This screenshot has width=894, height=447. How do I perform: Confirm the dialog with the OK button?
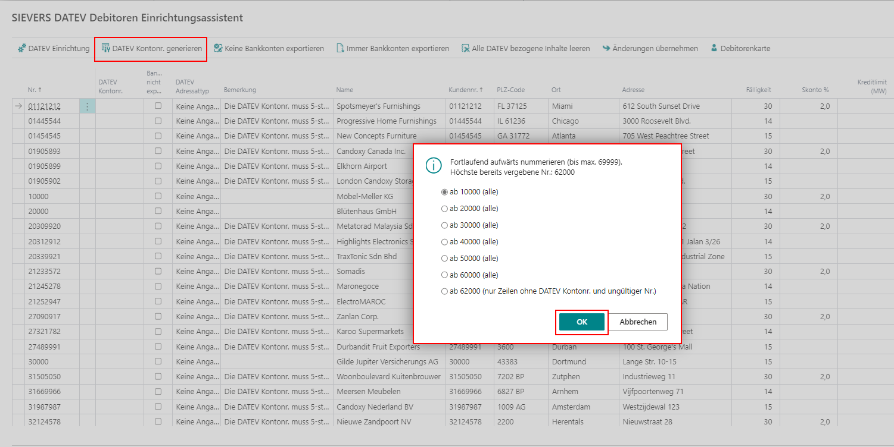click(x=582, y=322)
